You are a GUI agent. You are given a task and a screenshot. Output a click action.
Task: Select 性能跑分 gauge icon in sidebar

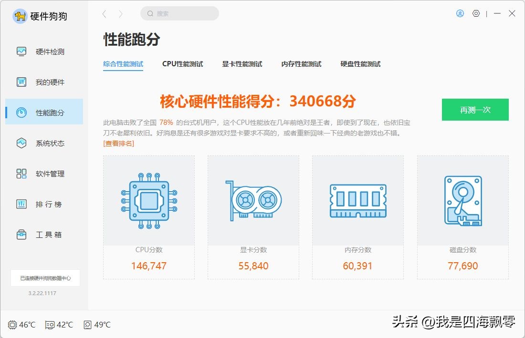point(21,113)
